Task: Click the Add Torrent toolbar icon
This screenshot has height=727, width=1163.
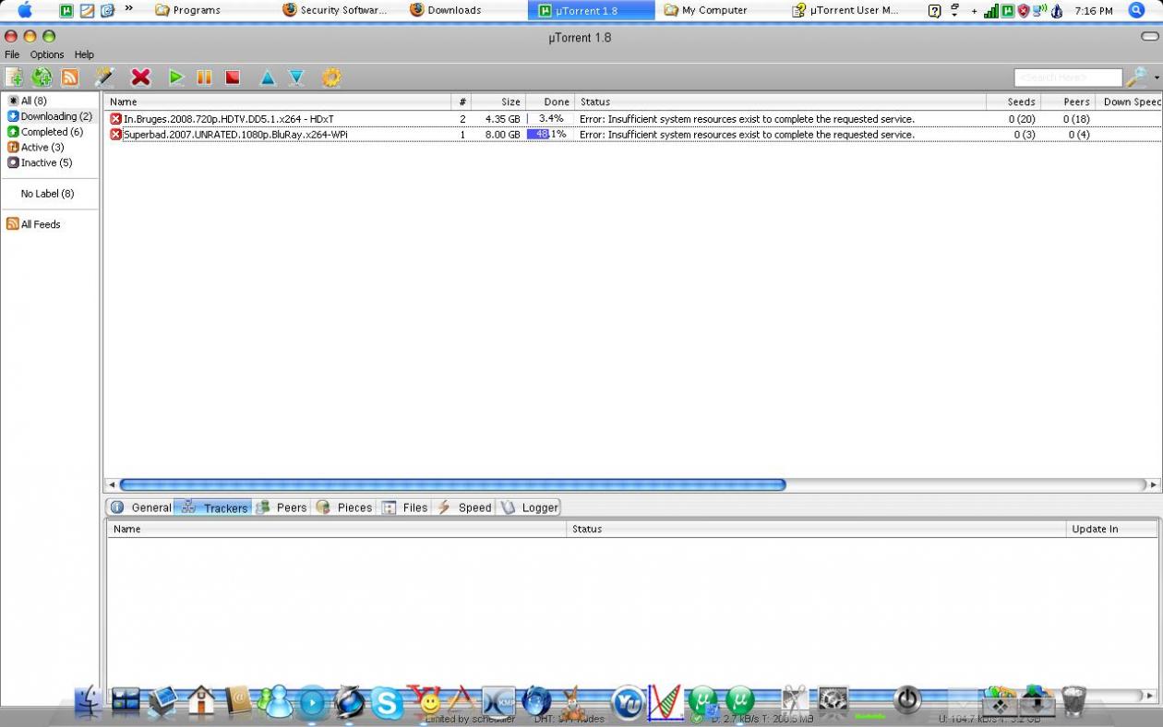Action: [14, 77]
